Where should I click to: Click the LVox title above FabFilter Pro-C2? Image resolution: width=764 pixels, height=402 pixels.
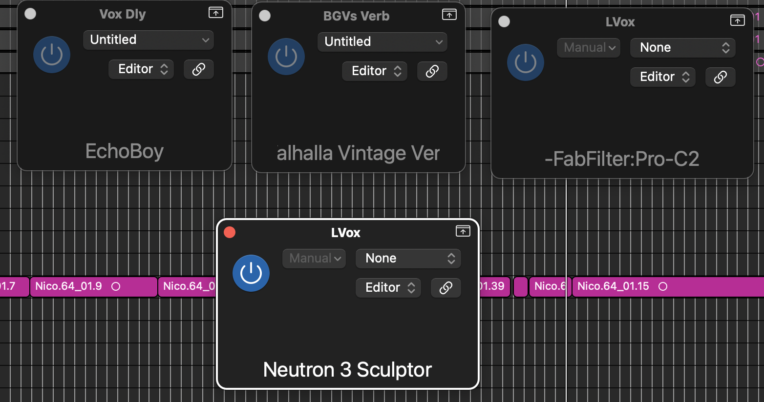[620, 22]
